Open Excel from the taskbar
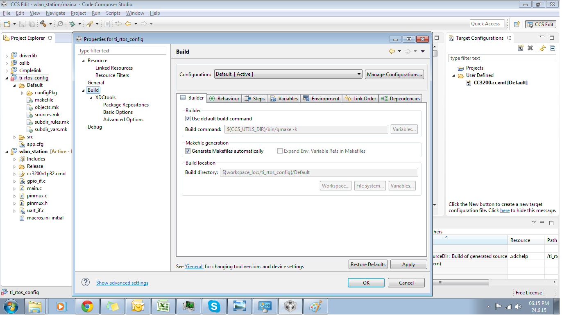The width and height of the screenshot is (562, 321). 163,306
